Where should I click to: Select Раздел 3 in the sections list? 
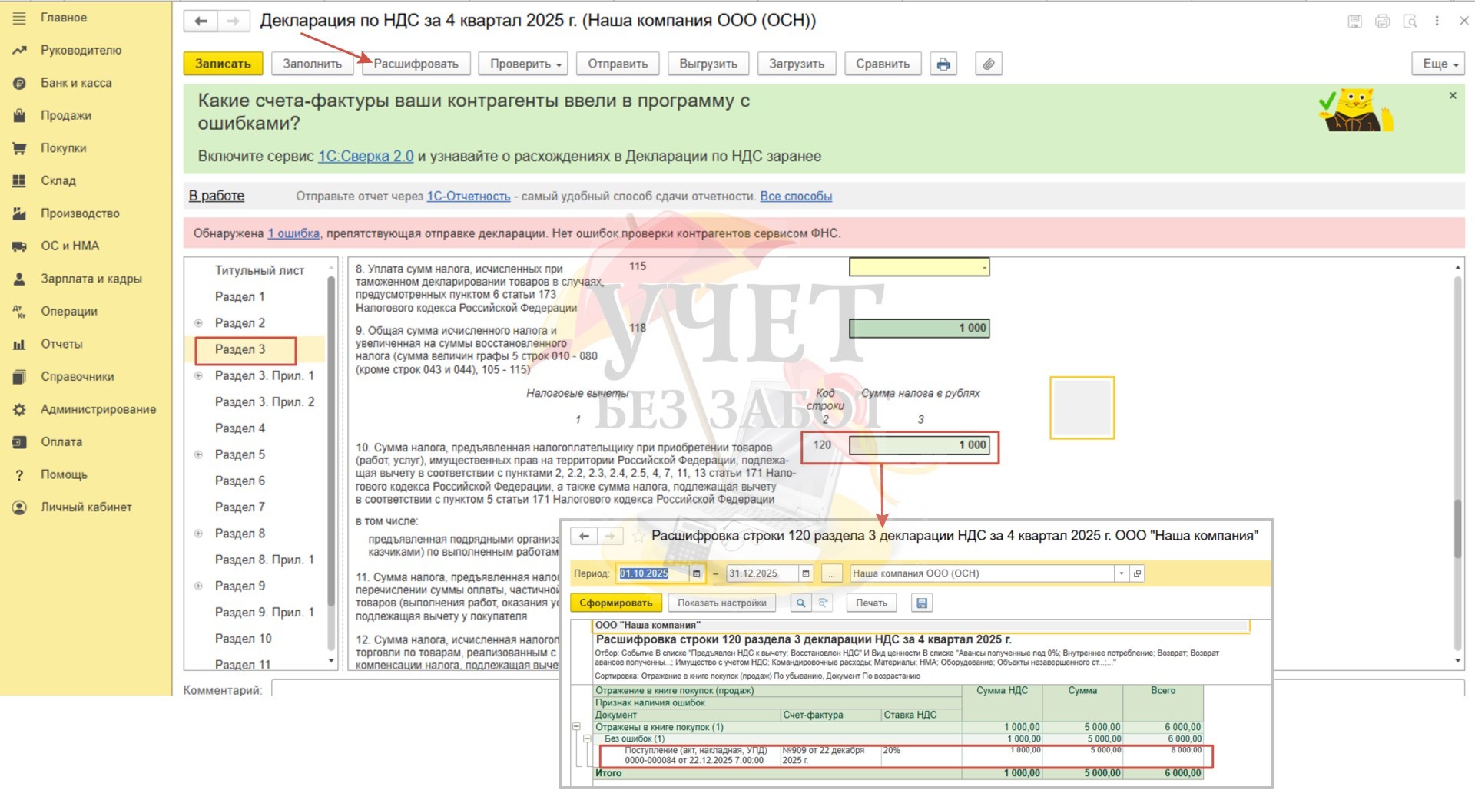click(240, 349)
